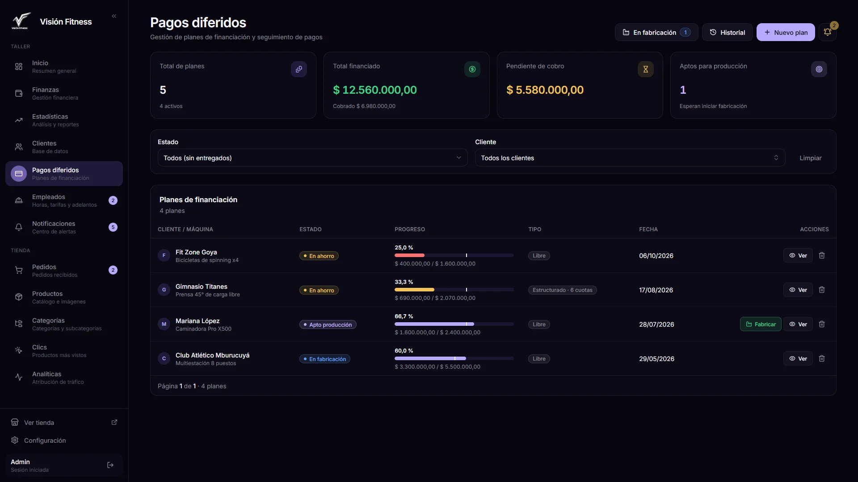Click the avatar M for Mariana López
858x482 pixels.
pos(164,324)
